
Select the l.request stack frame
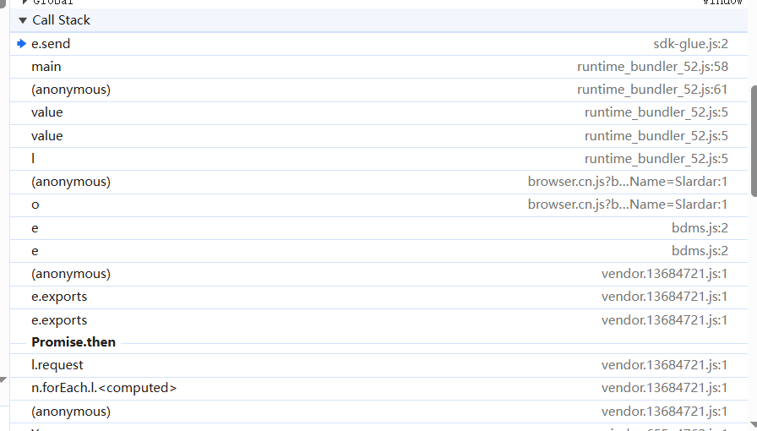(378, 365)
